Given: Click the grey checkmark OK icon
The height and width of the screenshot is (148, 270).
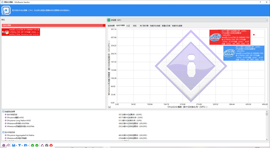Looking at the screenshot, I should click(x=47, y=146).
